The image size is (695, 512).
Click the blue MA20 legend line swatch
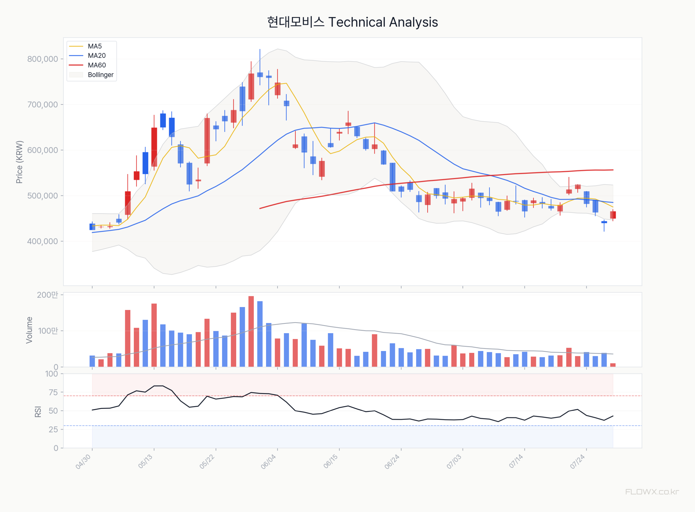coord(76,55)
